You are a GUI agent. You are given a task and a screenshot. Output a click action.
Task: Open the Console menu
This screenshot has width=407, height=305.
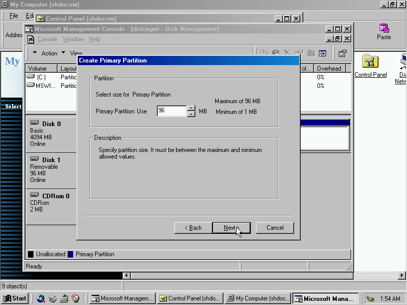point(47,39)
